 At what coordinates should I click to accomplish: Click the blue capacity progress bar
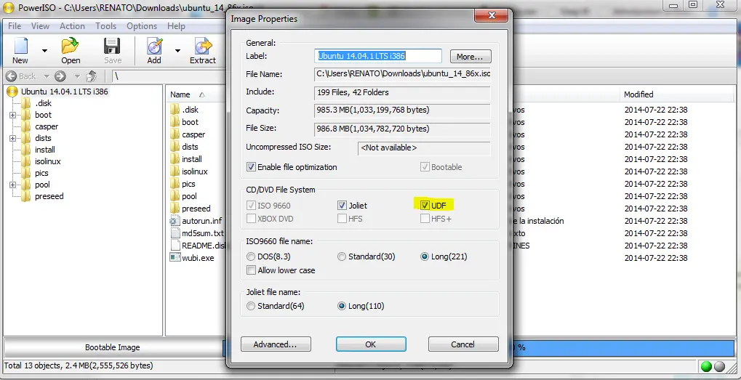click(624, 347)
